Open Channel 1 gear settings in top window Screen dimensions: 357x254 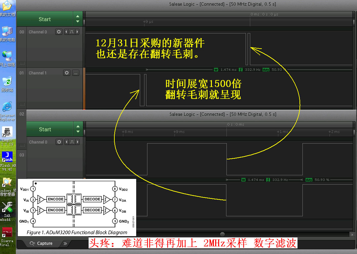67,73
